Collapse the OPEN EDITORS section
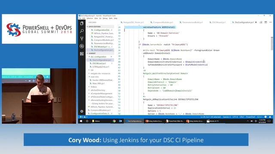Screen dimensions: 275x154 [x=100, y=27]
